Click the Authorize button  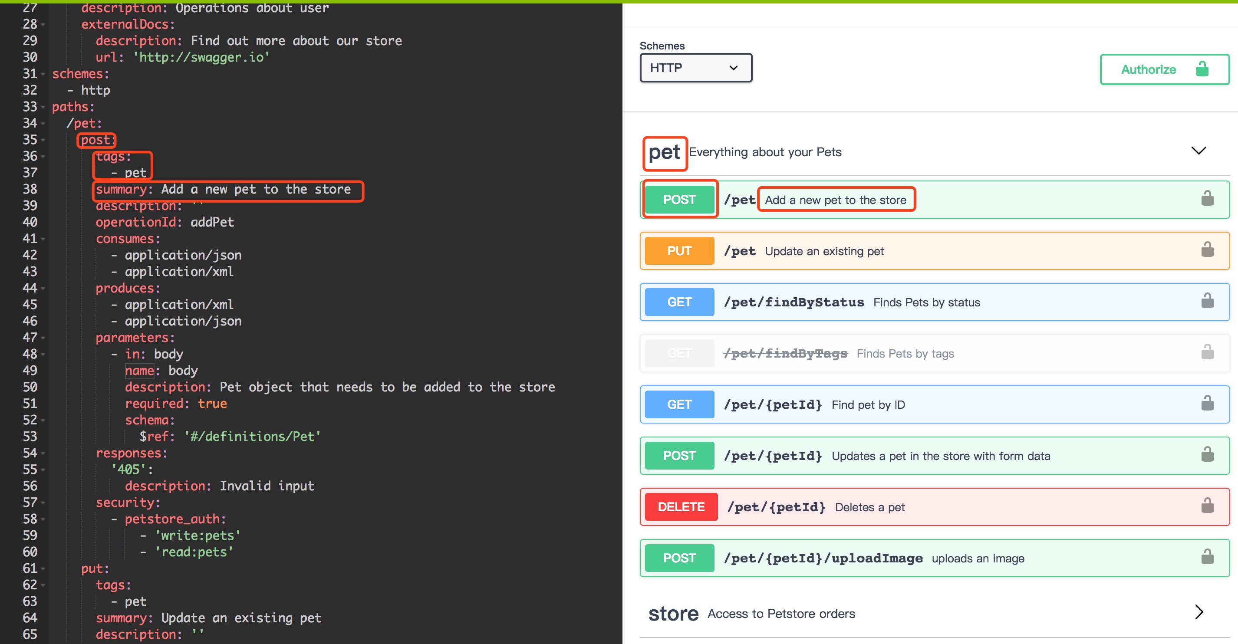(x=1162, y=69)
